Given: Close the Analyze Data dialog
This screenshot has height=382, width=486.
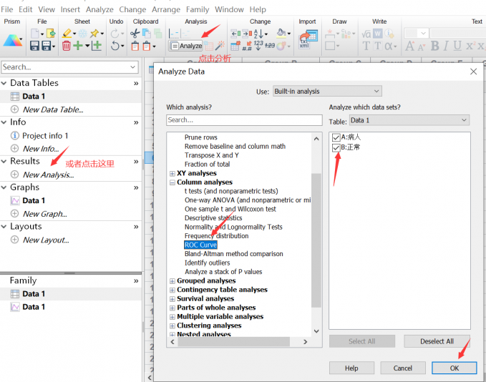Looking at the screenshot, I should [473, 72].
